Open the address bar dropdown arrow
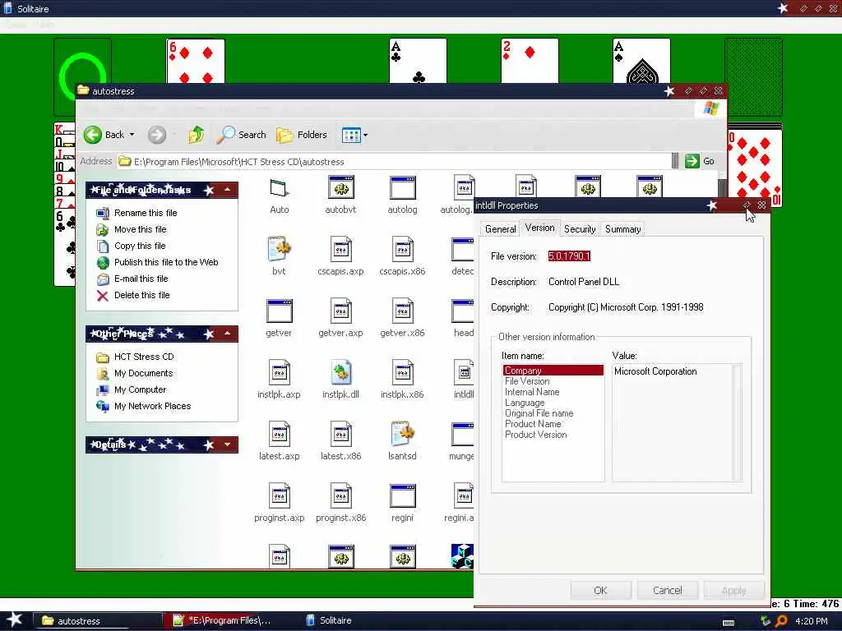842x631 pixels. [675, 161]
